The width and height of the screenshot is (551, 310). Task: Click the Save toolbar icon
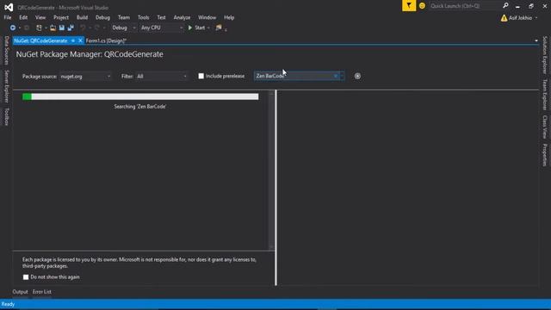62,28
